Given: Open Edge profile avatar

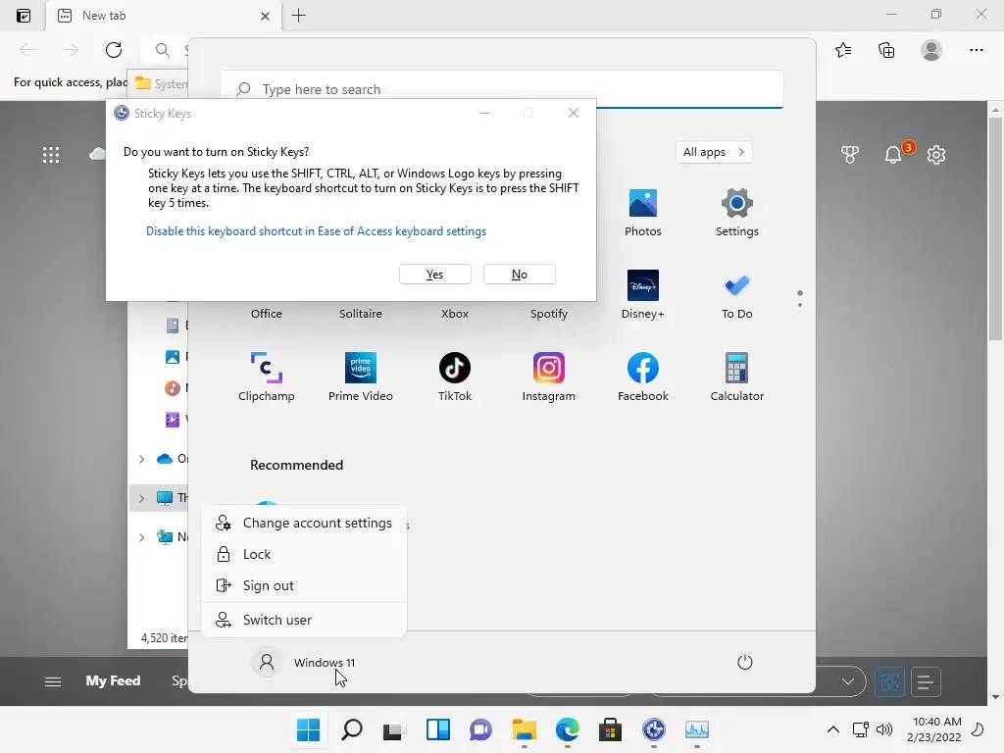Looking at the screenshot, I should (931, 50).
